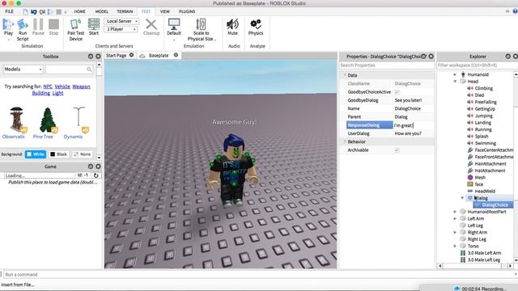This screenshot has height=291, width=518.
Task: Select the Observation tower model thumbnail
Action: point(16,120)
